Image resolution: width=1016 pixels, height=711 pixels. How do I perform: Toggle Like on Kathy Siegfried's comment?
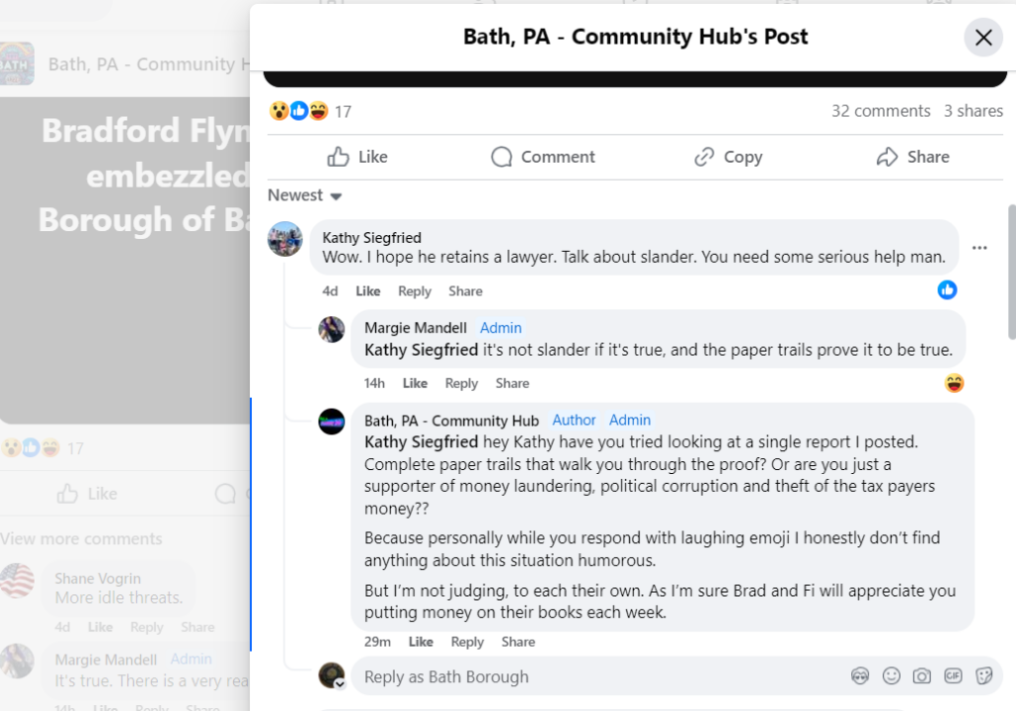click(368, 292)
